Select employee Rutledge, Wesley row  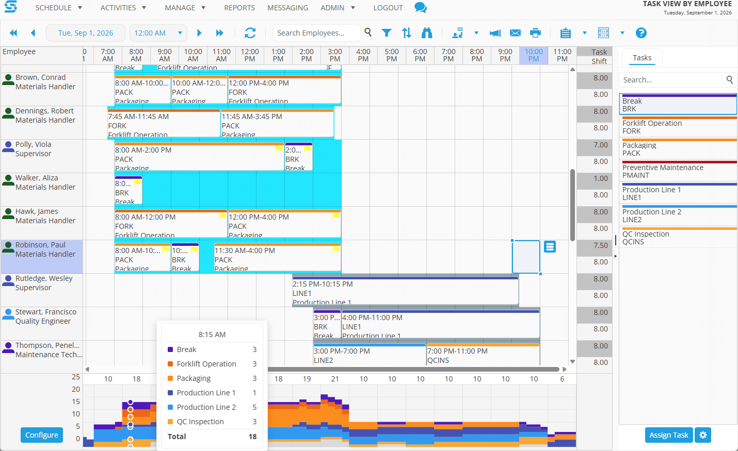[42, 290]
